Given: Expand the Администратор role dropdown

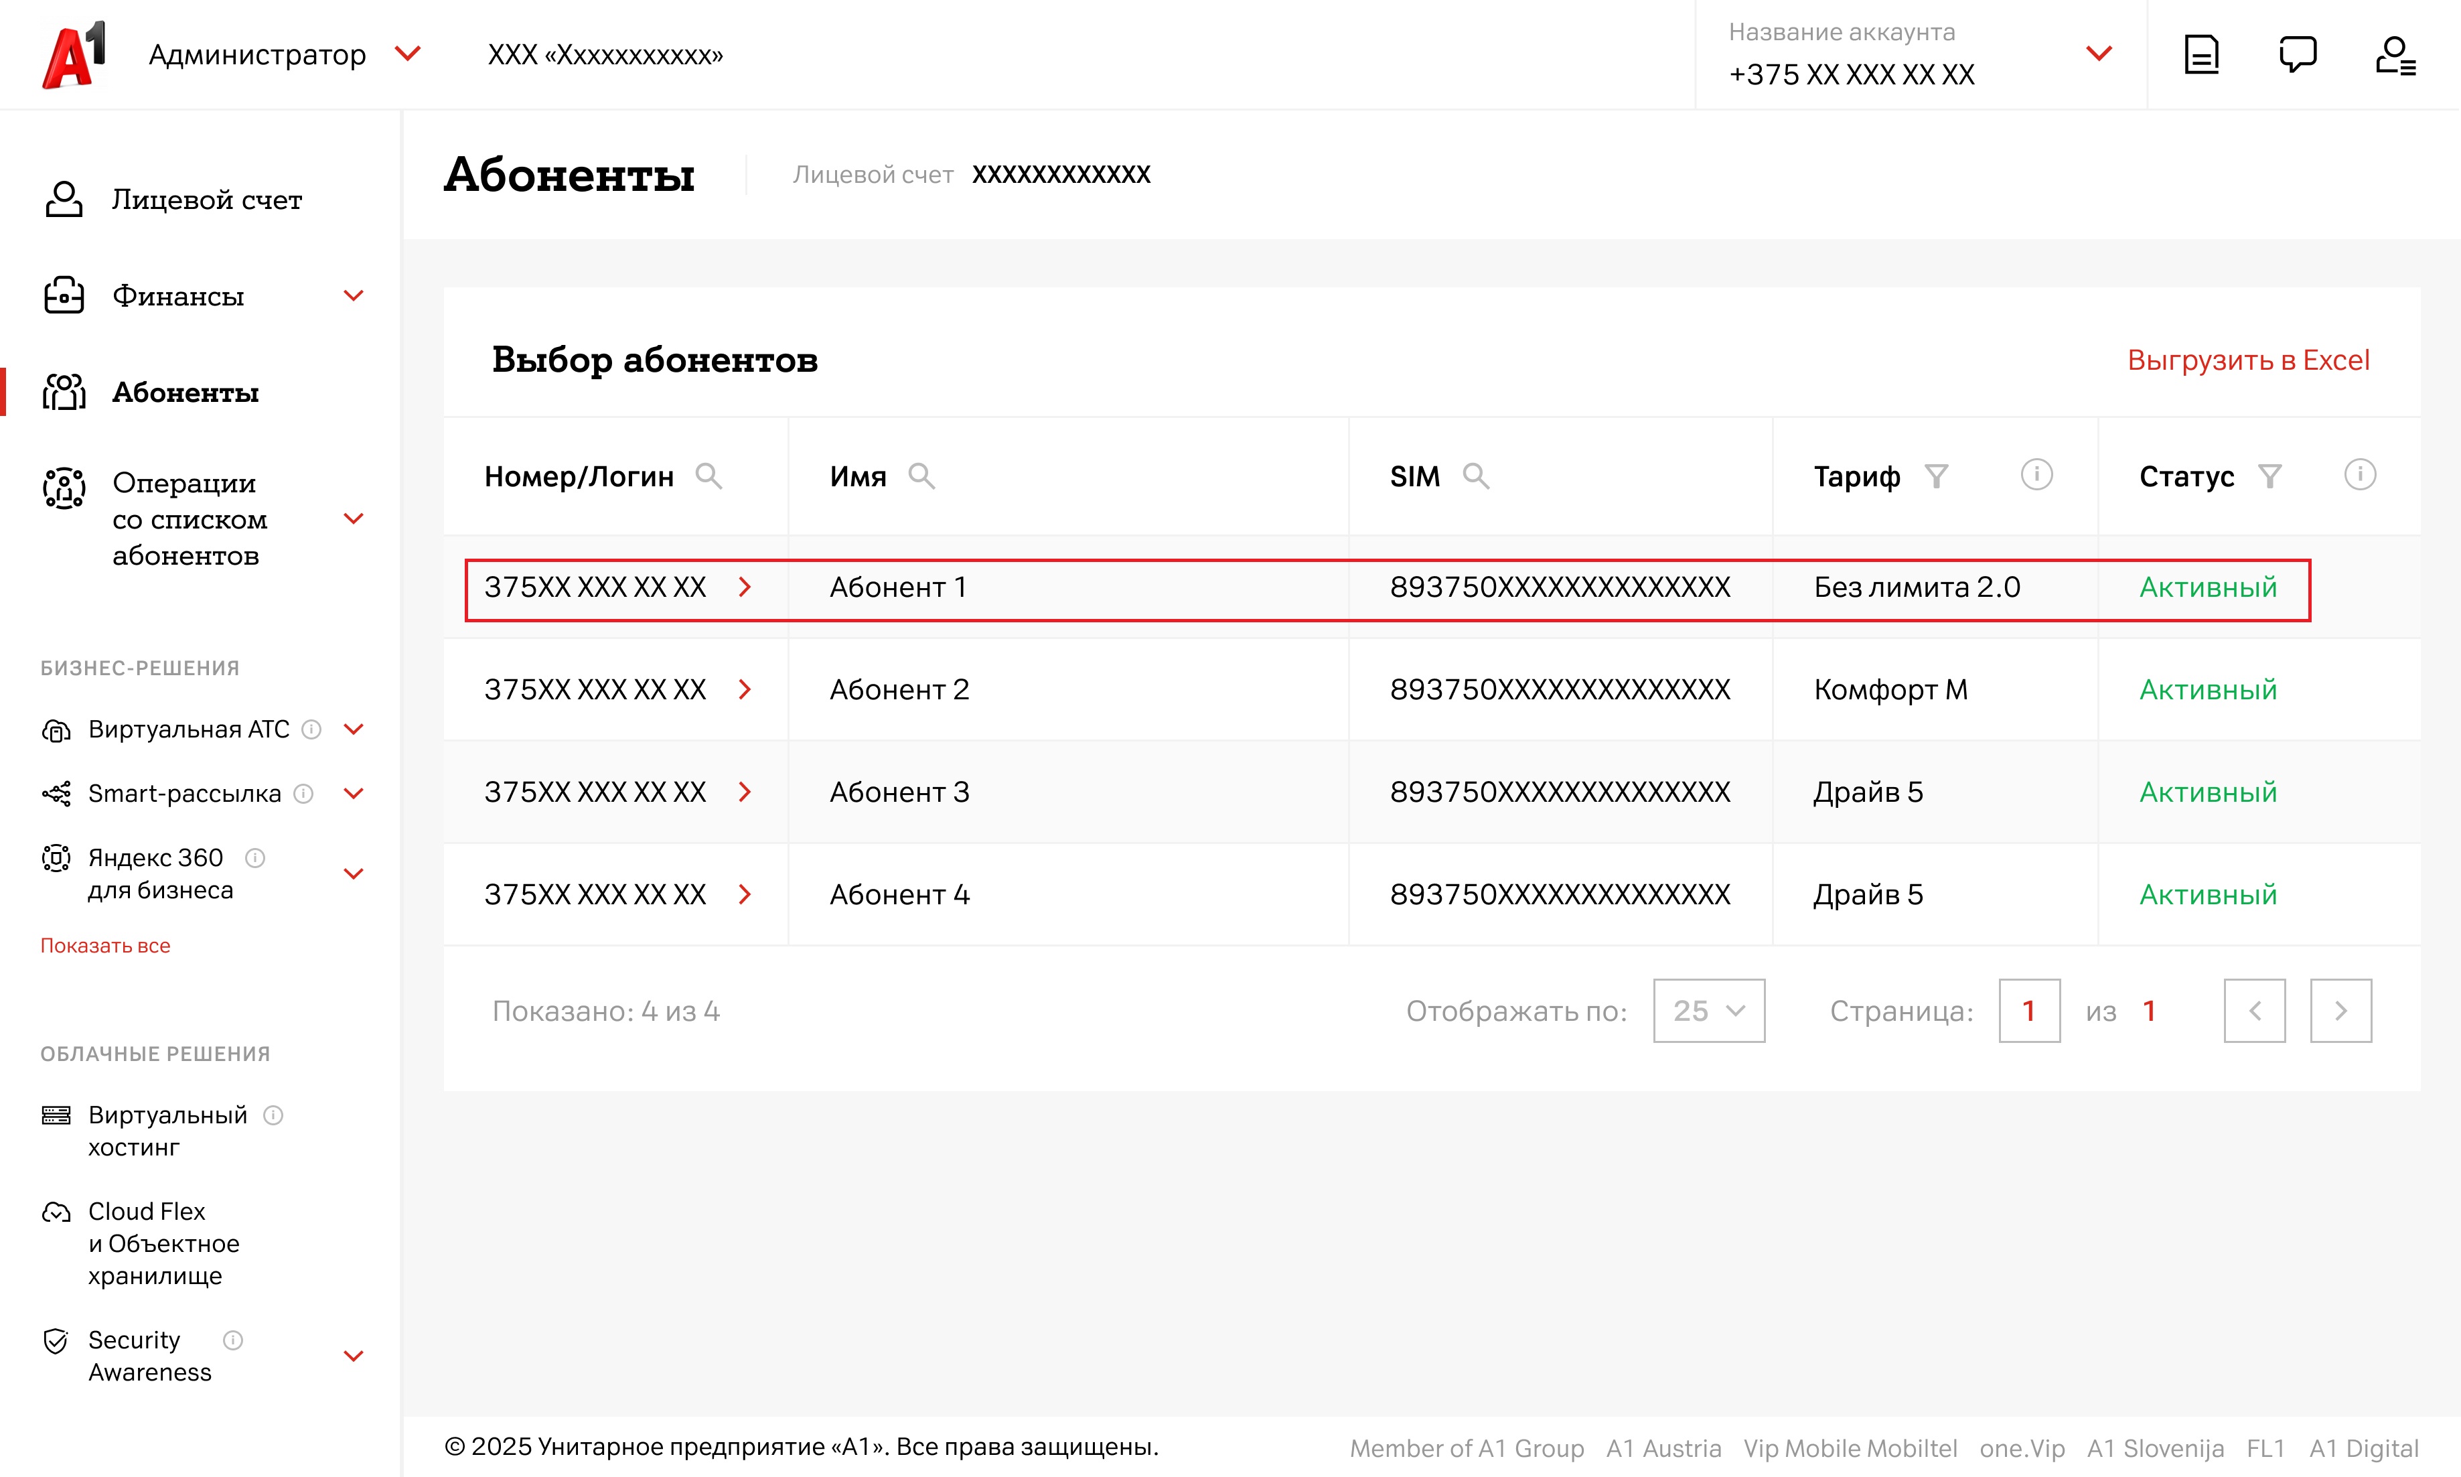Looking at the screenshot, I should (x=408, y=54).
